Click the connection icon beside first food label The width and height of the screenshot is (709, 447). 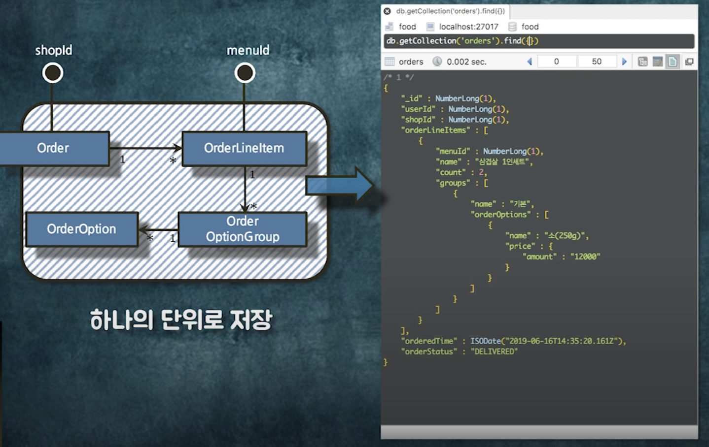coord(389,27)
